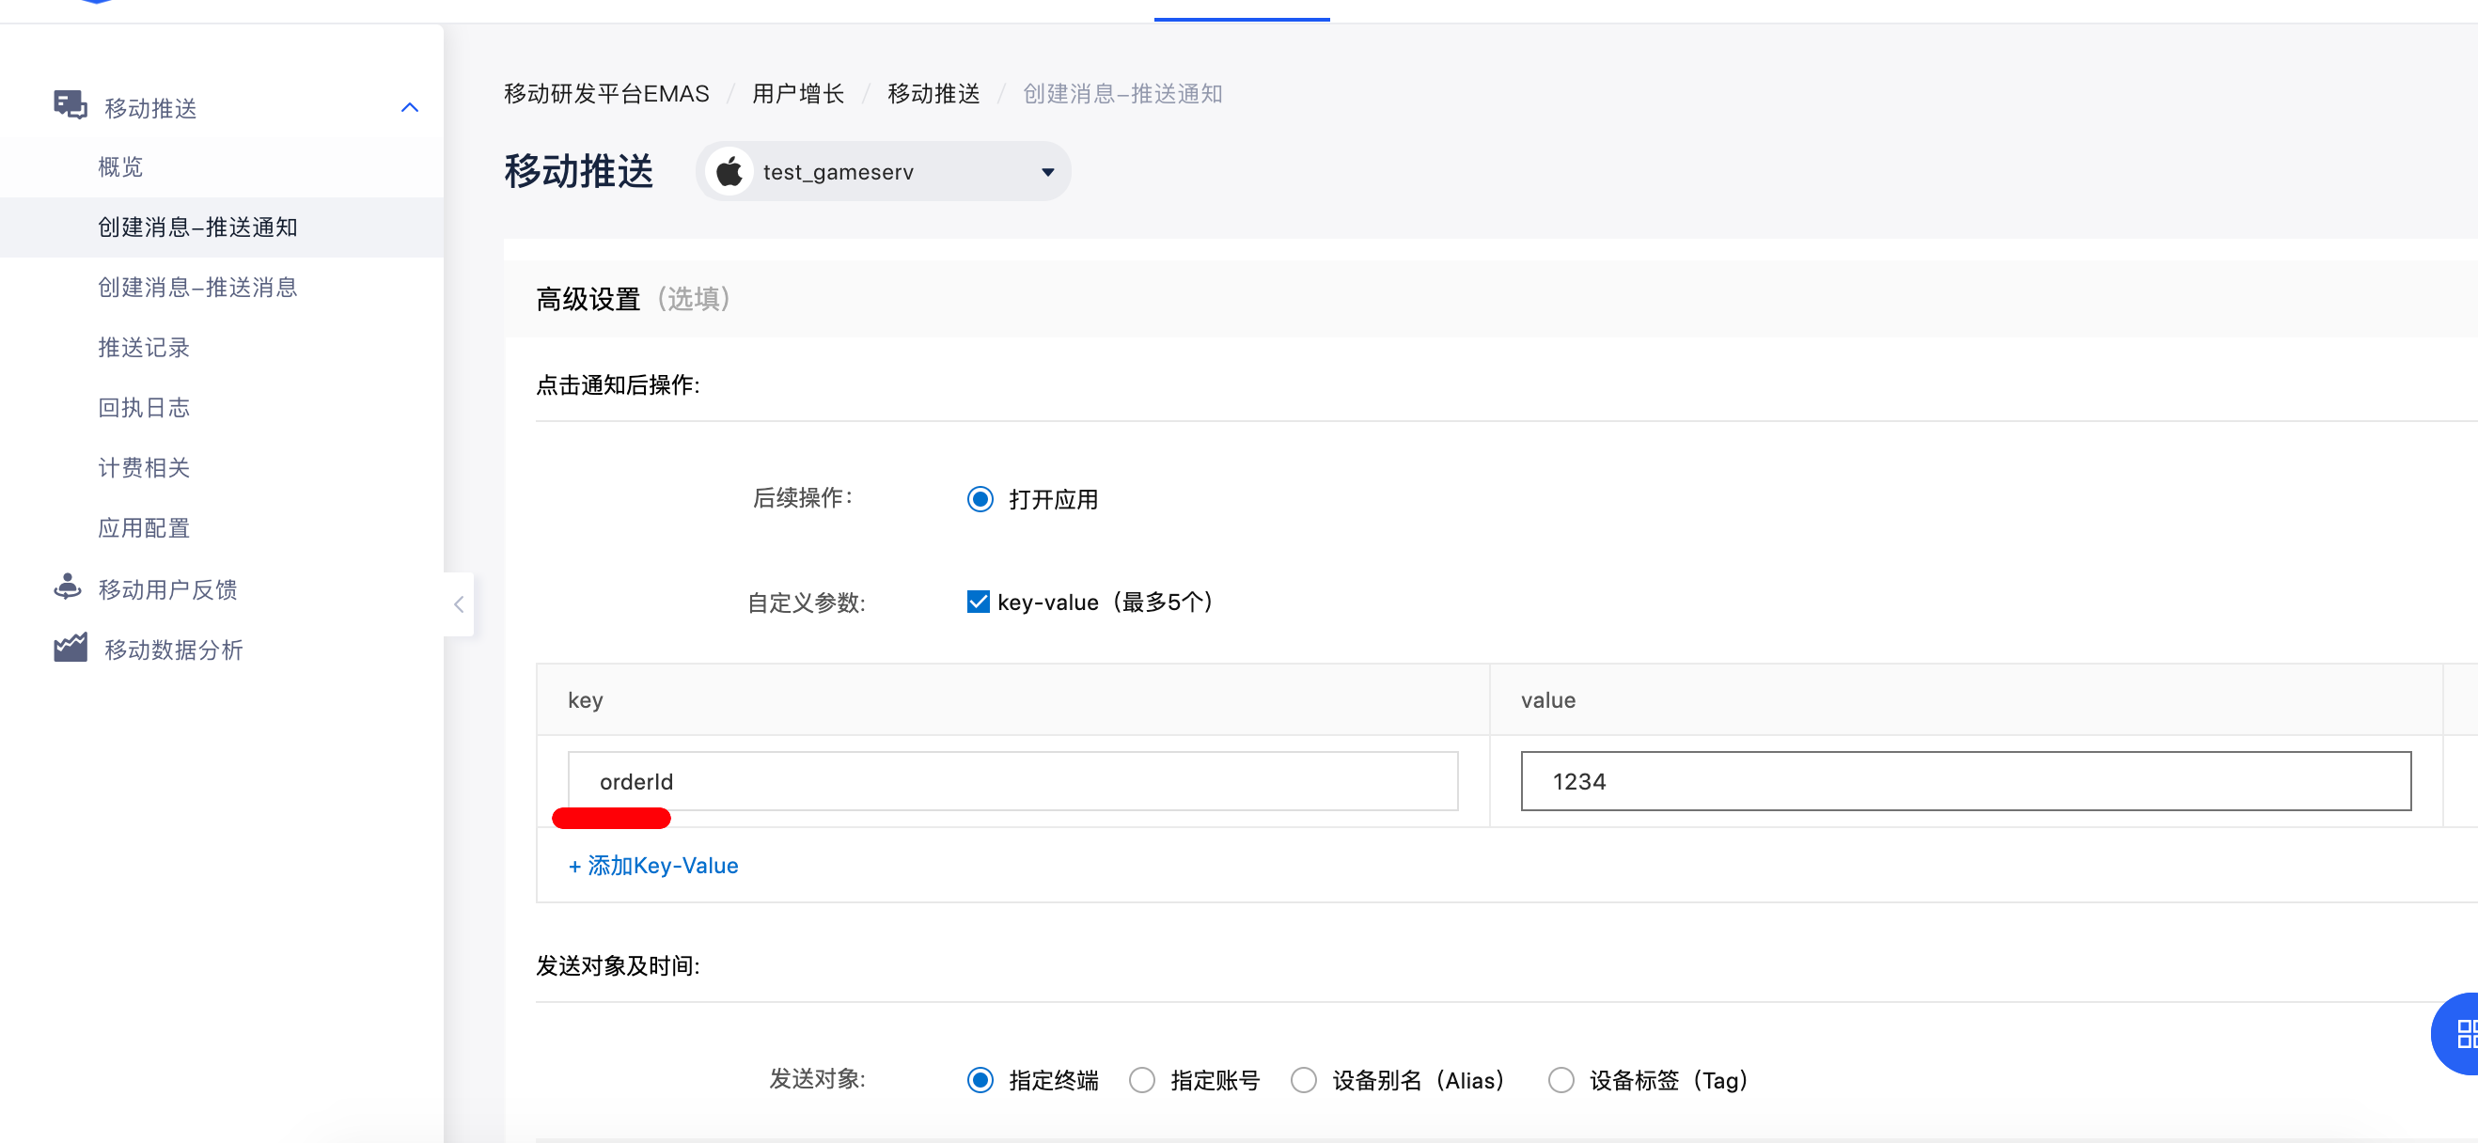Select 设备别名 (Alias) radio option

(1304, 1080)
